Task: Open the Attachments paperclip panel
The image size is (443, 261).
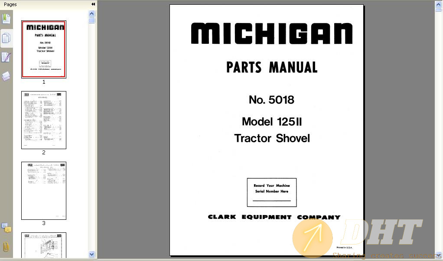Action: pyautogui.click(x=6, y=247)
